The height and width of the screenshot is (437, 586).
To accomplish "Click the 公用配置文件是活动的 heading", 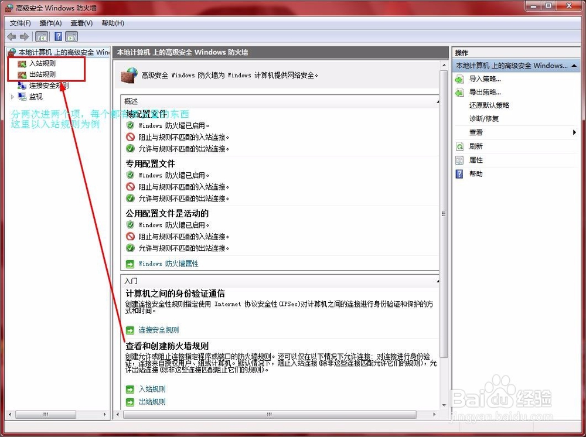I will point(167,213).
